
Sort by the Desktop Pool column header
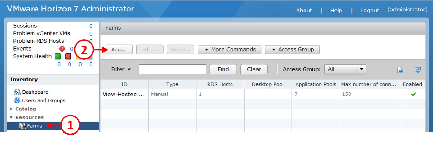pyautogui.click(x=268, y=84)
